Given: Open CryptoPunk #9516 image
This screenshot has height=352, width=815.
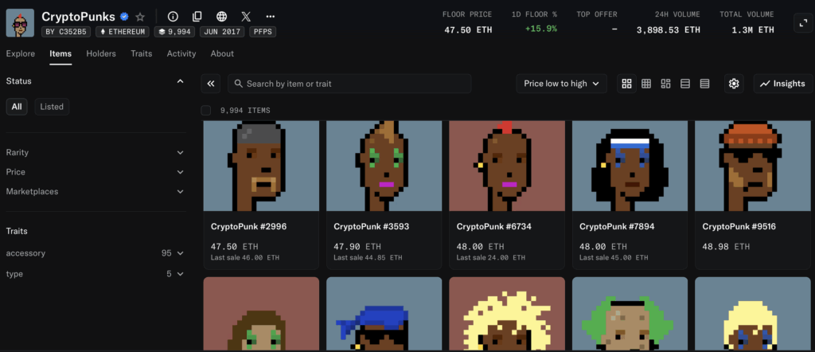Looking at the screenshot, I should [x=753, y=166].
